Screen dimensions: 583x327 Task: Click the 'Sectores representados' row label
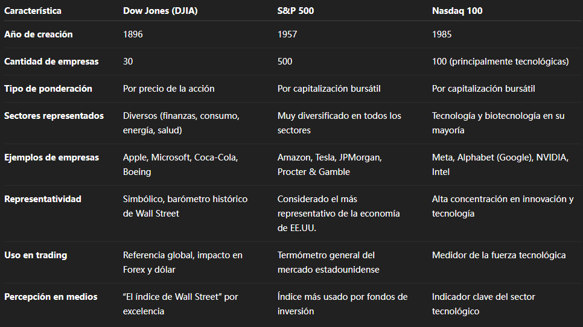(x=54, y=116)
